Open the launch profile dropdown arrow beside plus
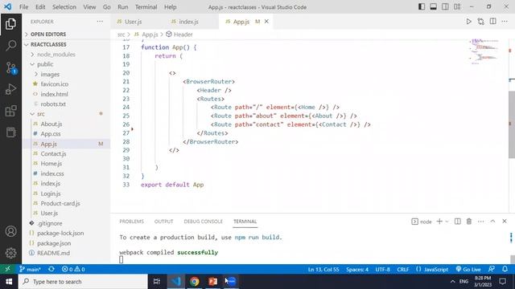The image size is (515, 289). (447, 222)
